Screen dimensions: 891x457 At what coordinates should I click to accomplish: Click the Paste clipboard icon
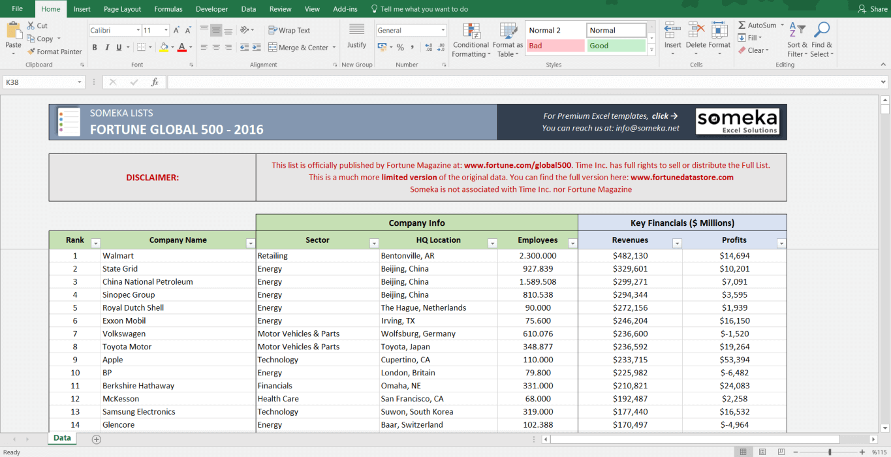(13, 31)
